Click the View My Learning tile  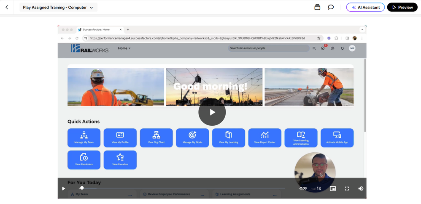tap(229, 138)
